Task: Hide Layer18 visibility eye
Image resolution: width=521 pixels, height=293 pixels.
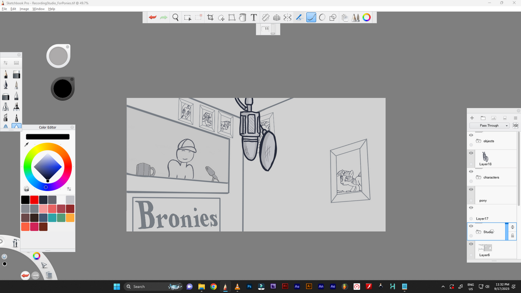Action: pyautogui.click(x=471, y=153)
